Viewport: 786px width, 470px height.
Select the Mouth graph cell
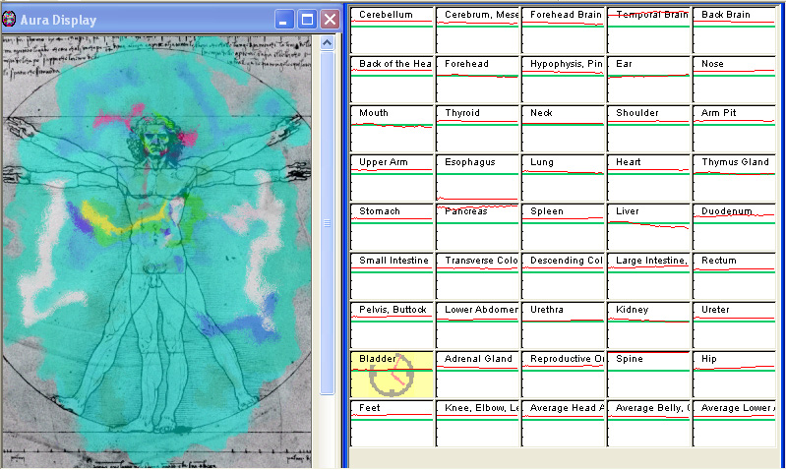[392, 128]
